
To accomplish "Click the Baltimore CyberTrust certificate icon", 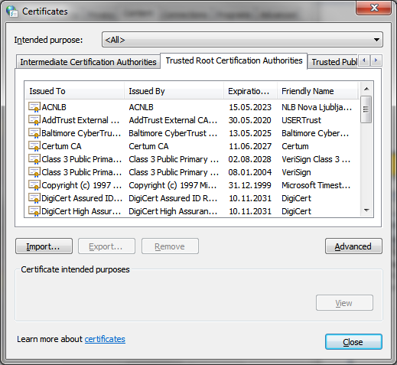I will point(34,133).
